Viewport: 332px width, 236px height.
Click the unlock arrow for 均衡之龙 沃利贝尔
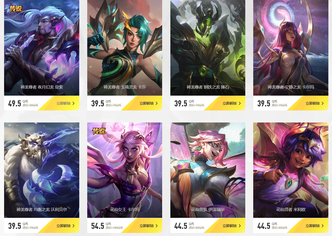pyautogui.click(x=74, y=226)
